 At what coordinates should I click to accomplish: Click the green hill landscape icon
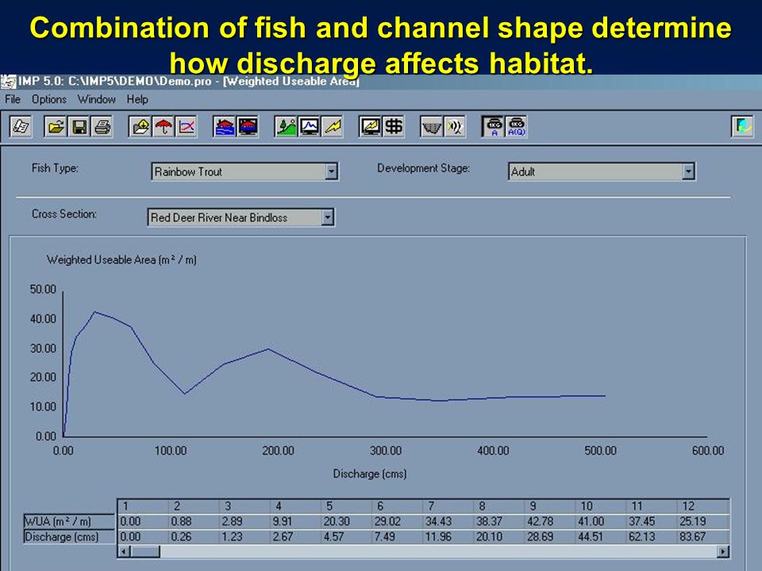pos(286,127)
